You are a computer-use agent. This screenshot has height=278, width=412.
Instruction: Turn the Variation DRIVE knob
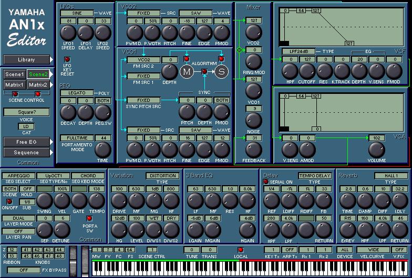click(119, 200)
